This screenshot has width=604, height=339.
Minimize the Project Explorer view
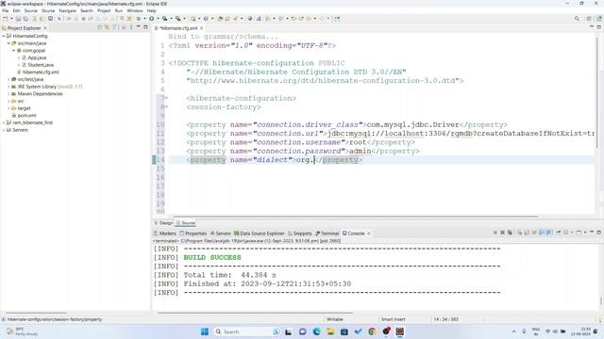tap(139, 27)
